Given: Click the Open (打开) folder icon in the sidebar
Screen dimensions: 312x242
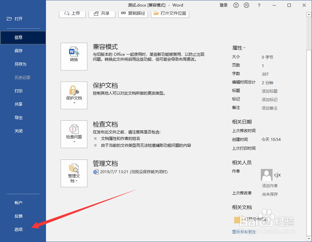Looking at the screenshot, I should point(9,19).
